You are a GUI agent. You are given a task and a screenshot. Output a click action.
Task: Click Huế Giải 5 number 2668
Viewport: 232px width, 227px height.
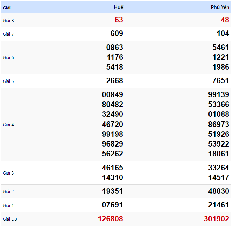(x=115, y=81)
